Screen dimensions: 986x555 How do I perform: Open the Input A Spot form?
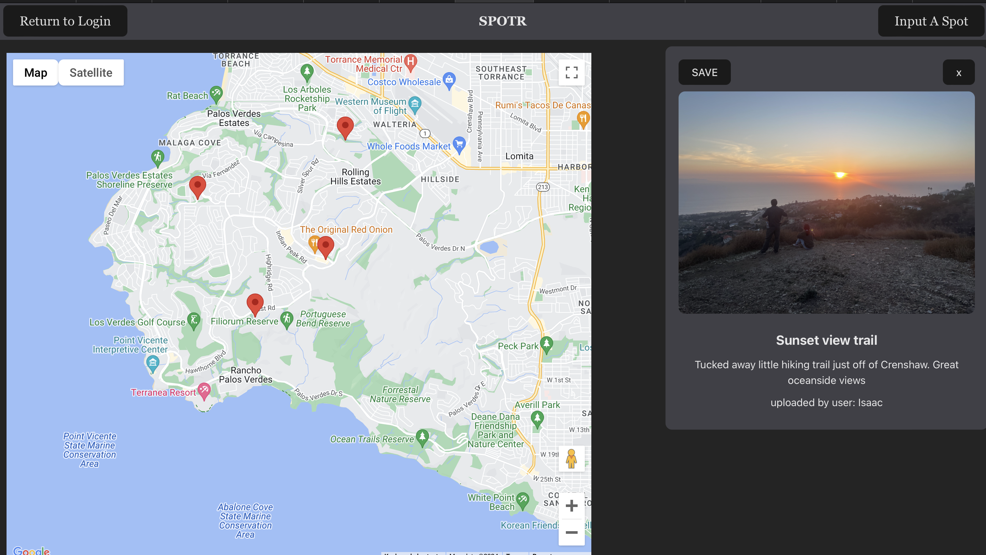[x=930, y=21]
